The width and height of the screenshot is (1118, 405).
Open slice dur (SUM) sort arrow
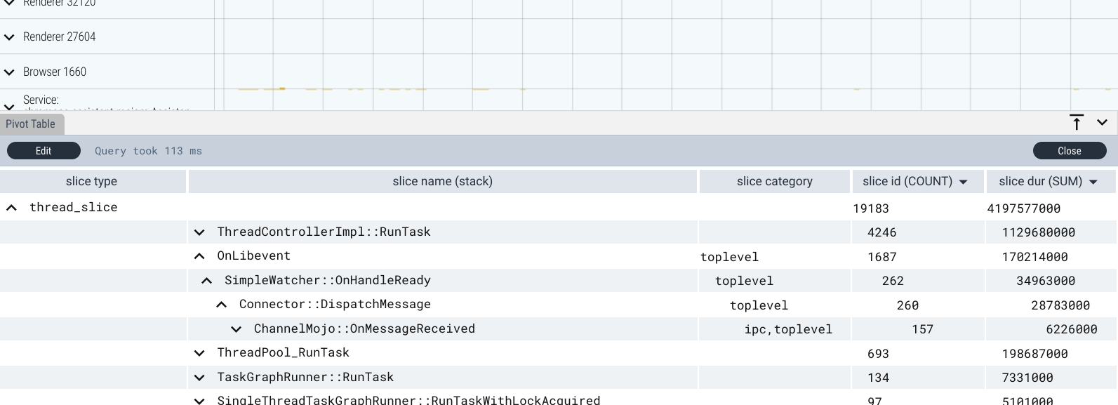pos(1093,182)
